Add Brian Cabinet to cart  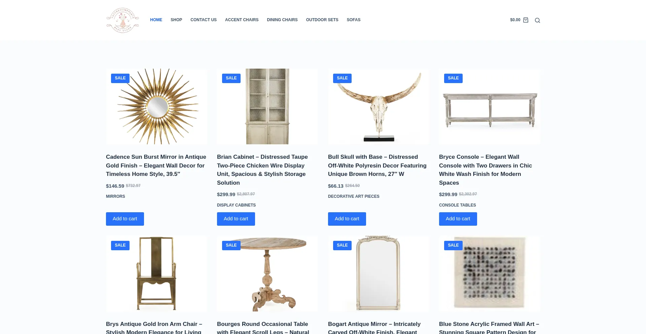pyautogui.click(x=236, y=219)
